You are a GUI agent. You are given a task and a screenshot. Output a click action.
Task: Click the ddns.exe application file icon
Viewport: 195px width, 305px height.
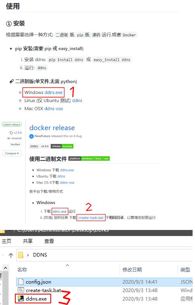tap(21, 299)
